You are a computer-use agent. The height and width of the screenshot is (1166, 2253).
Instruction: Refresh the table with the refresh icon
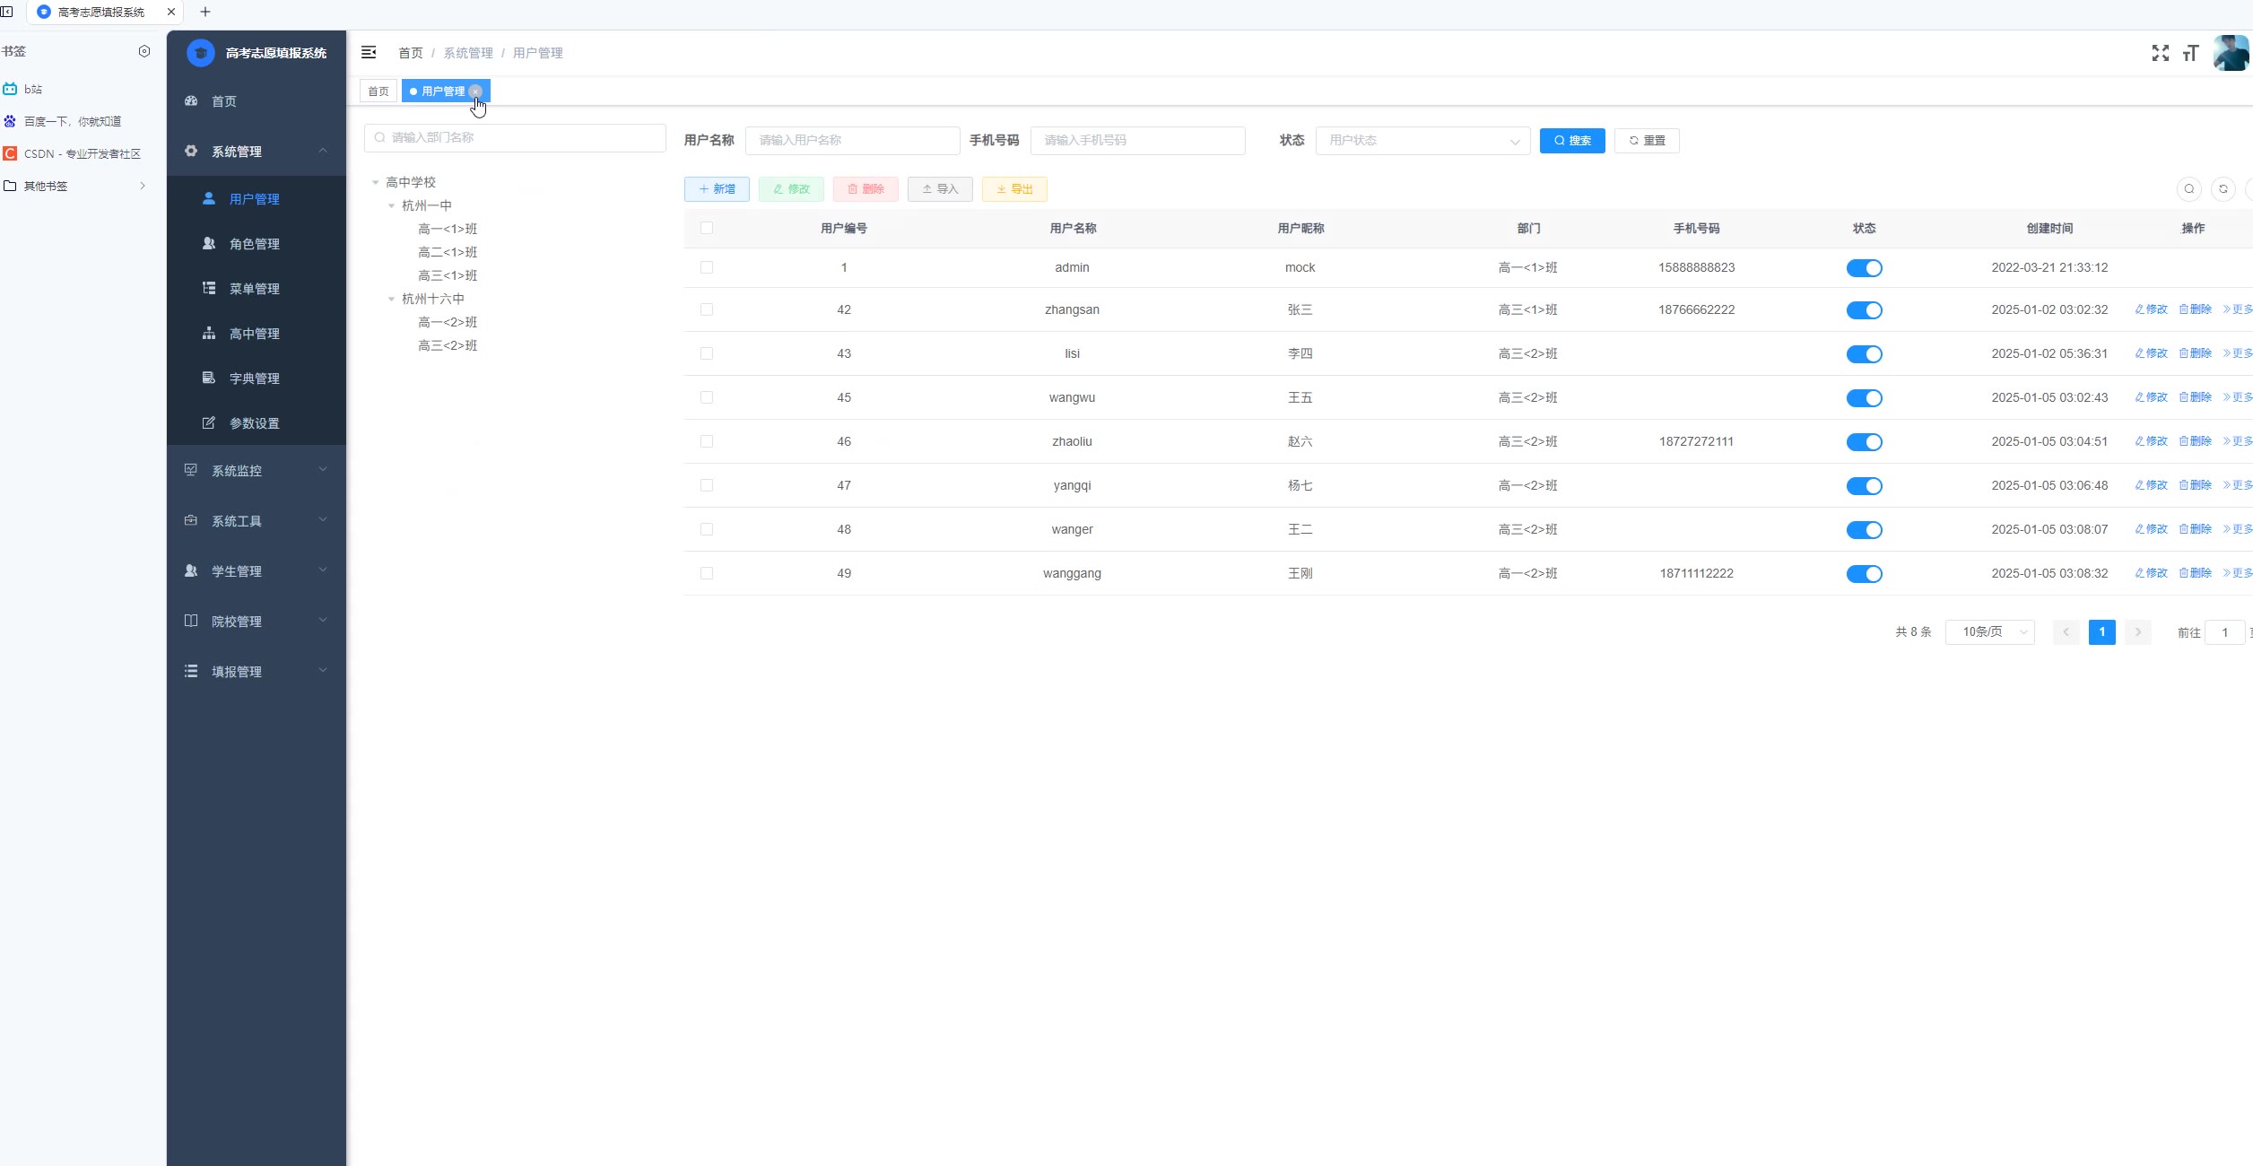click(2223, 189)
